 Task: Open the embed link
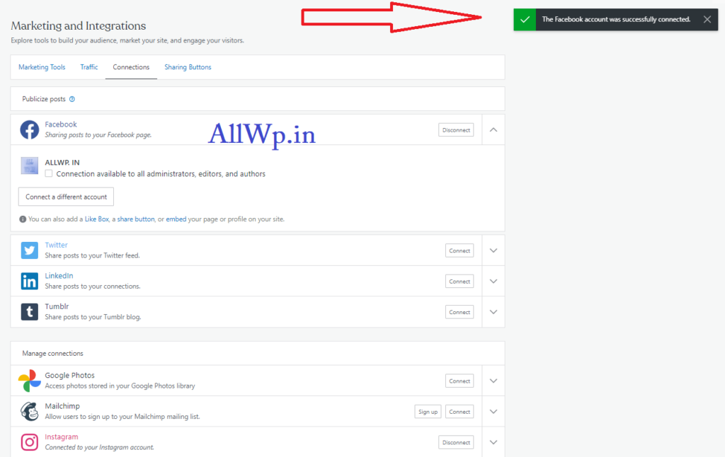coord(176,219)
